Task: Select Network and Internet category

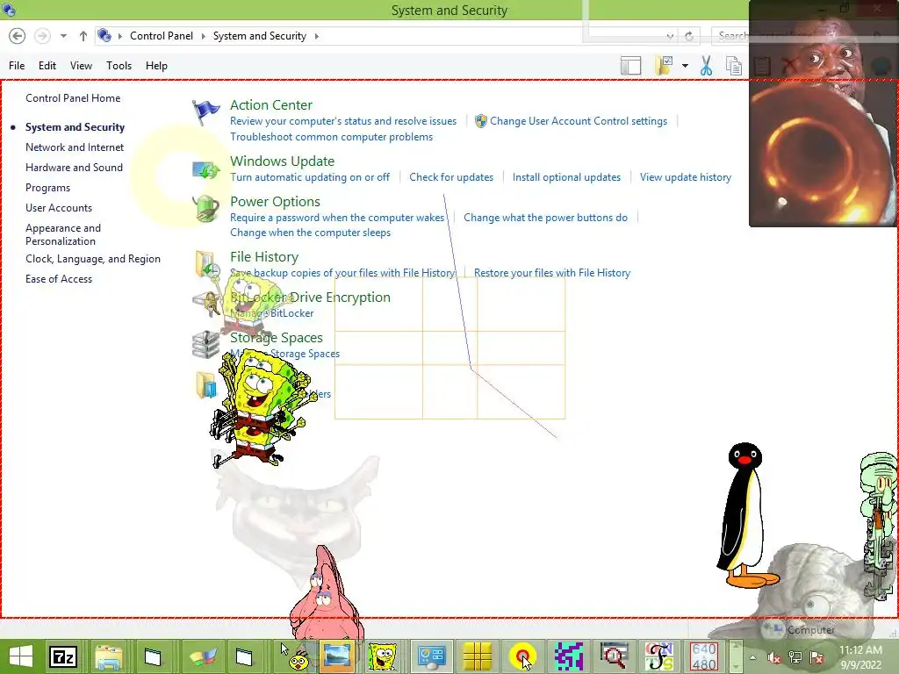Action: pyautogui.click(x=75, y=147)
